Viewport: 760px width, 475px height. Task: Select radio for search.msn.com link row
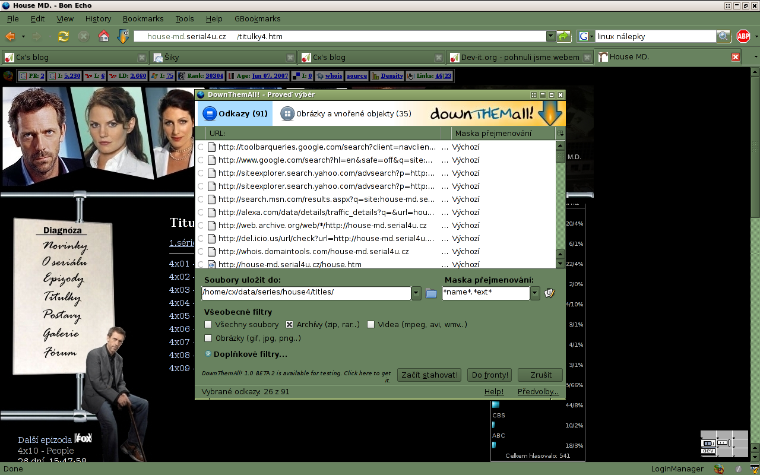pos(201,199)
